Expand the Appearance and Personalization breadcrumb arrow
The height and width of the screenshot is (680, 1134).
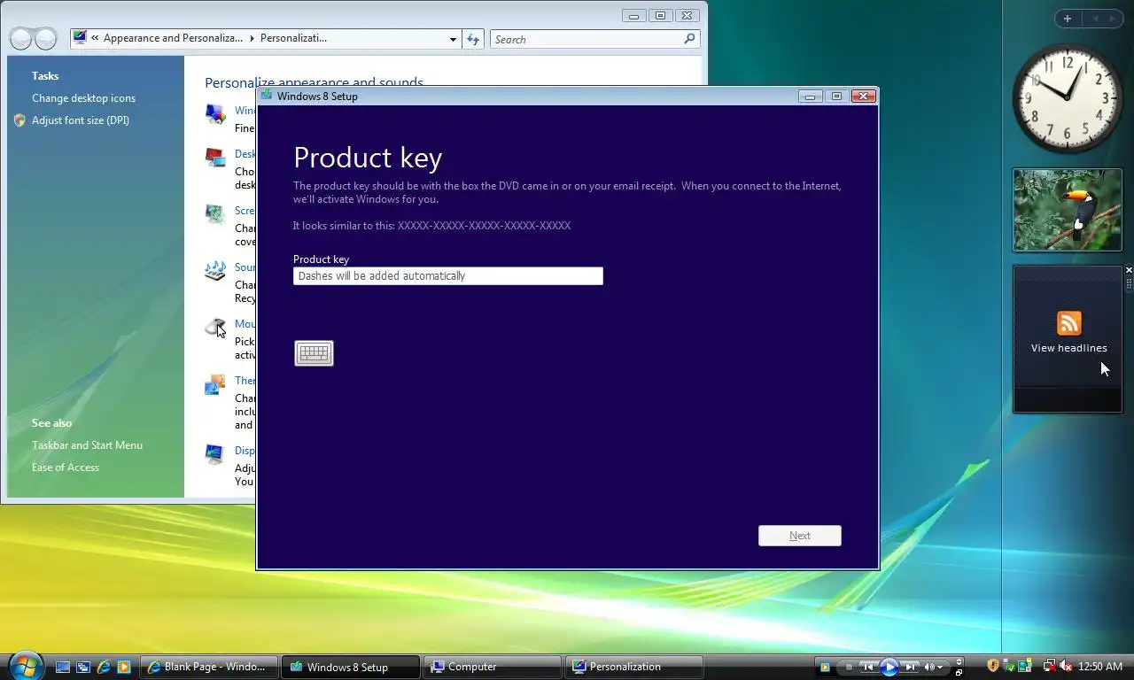[252, 38]
